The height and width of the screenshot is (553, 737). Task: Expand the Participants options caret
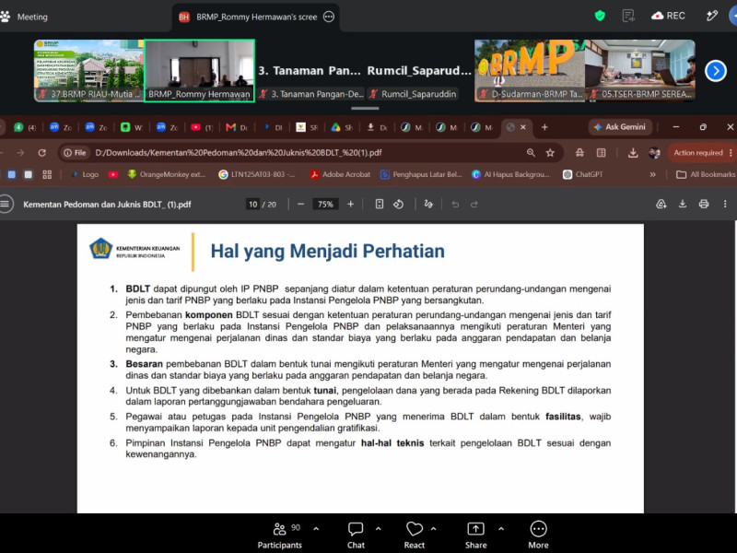point(316,529)
